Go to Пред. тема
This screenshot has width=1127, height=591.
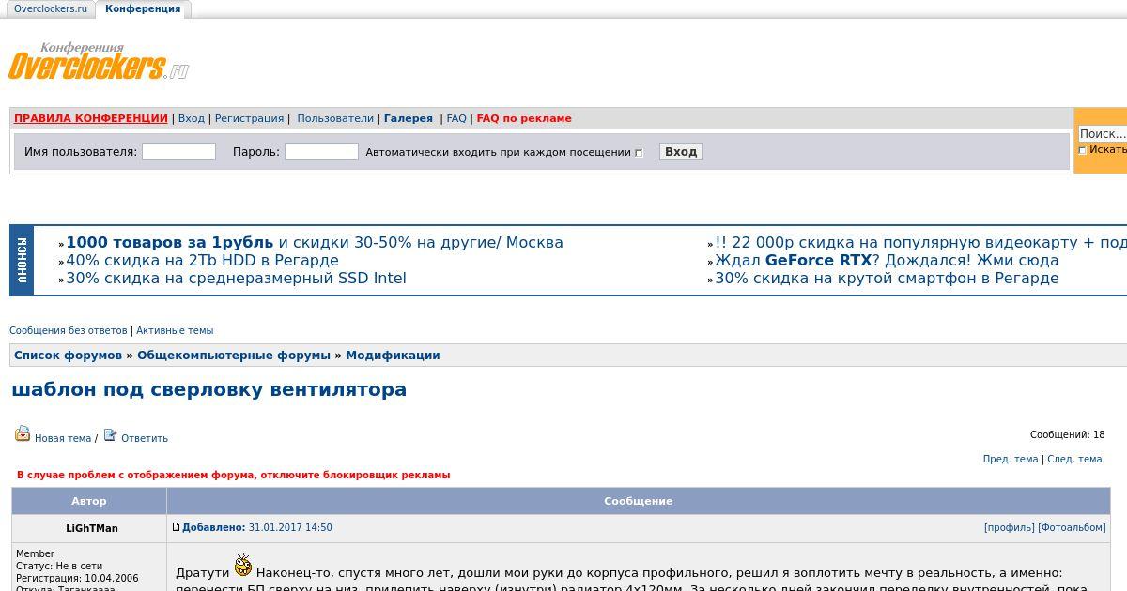pos(1011,459)
